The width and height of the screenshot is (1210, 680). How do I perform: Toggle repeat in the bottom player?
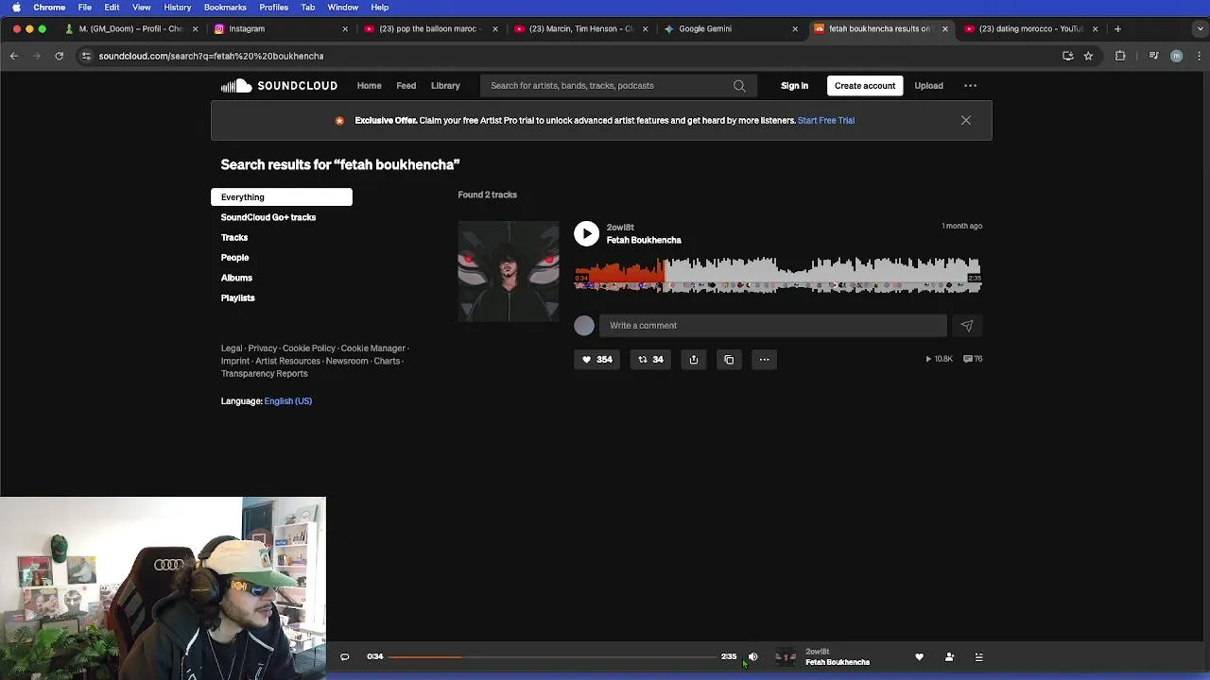coord(344,657)
